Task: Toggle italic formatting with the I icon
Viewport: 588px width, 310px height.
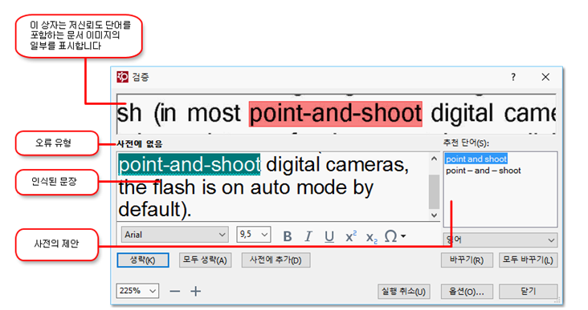Action: point(308,236)
